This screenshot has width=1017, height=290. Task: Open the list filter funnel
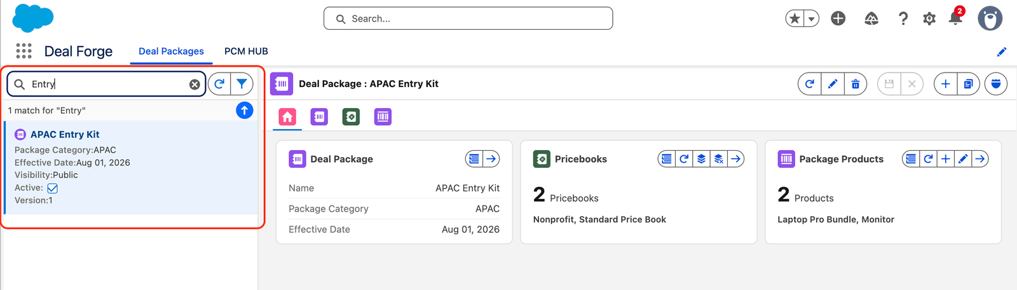tap(242, 84)
